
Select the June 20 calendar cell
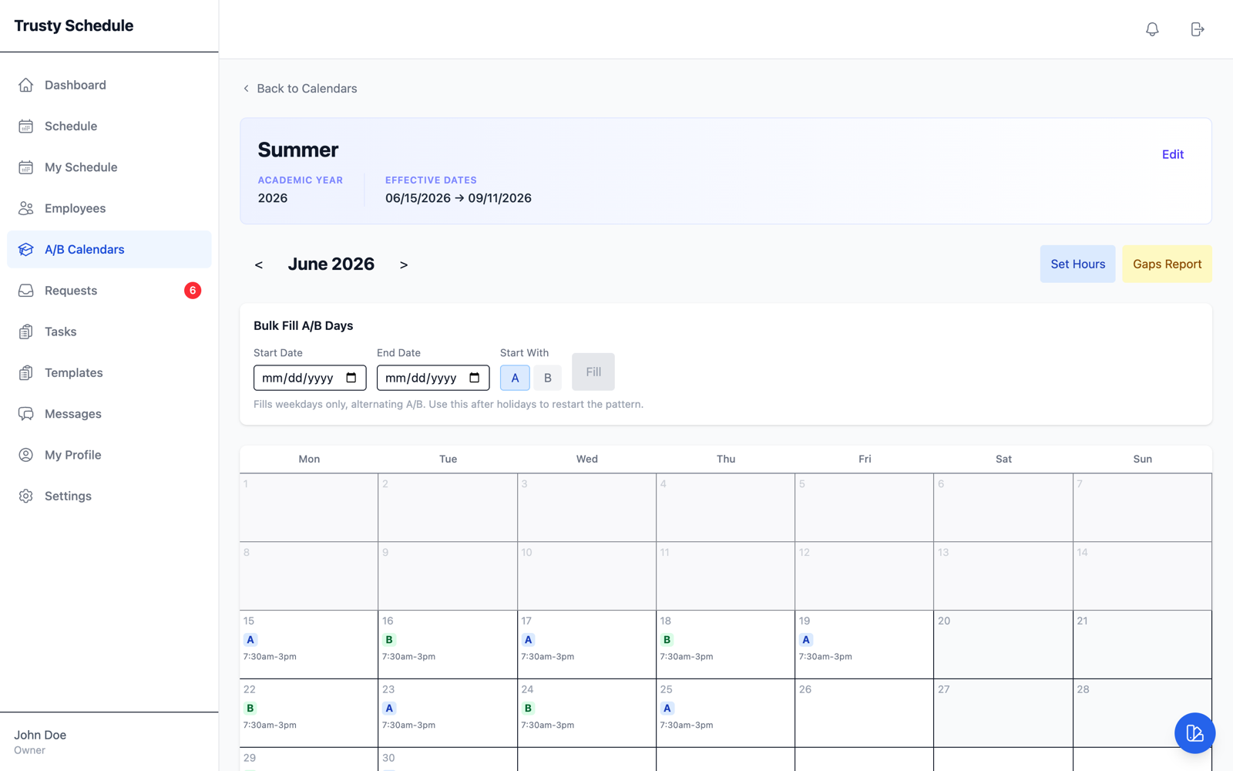click(1003, 645)
